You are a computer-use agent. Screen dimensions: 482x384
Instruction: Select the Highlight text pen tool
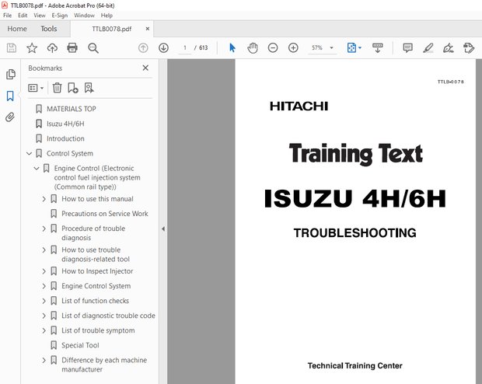(428, 48)
